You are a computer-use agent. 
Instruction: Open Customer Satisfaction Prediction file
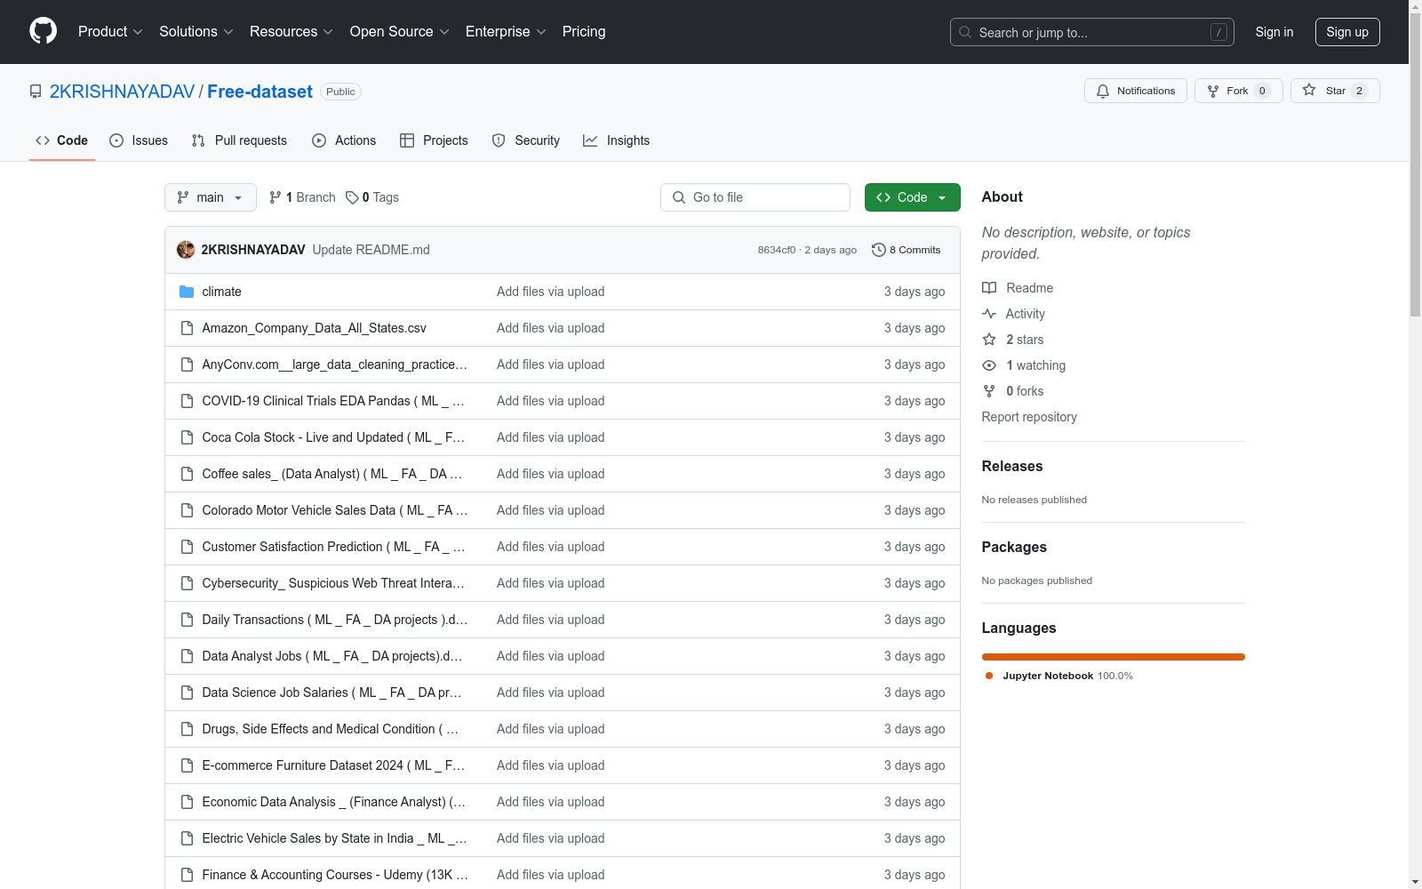click(x=333, y=547)
